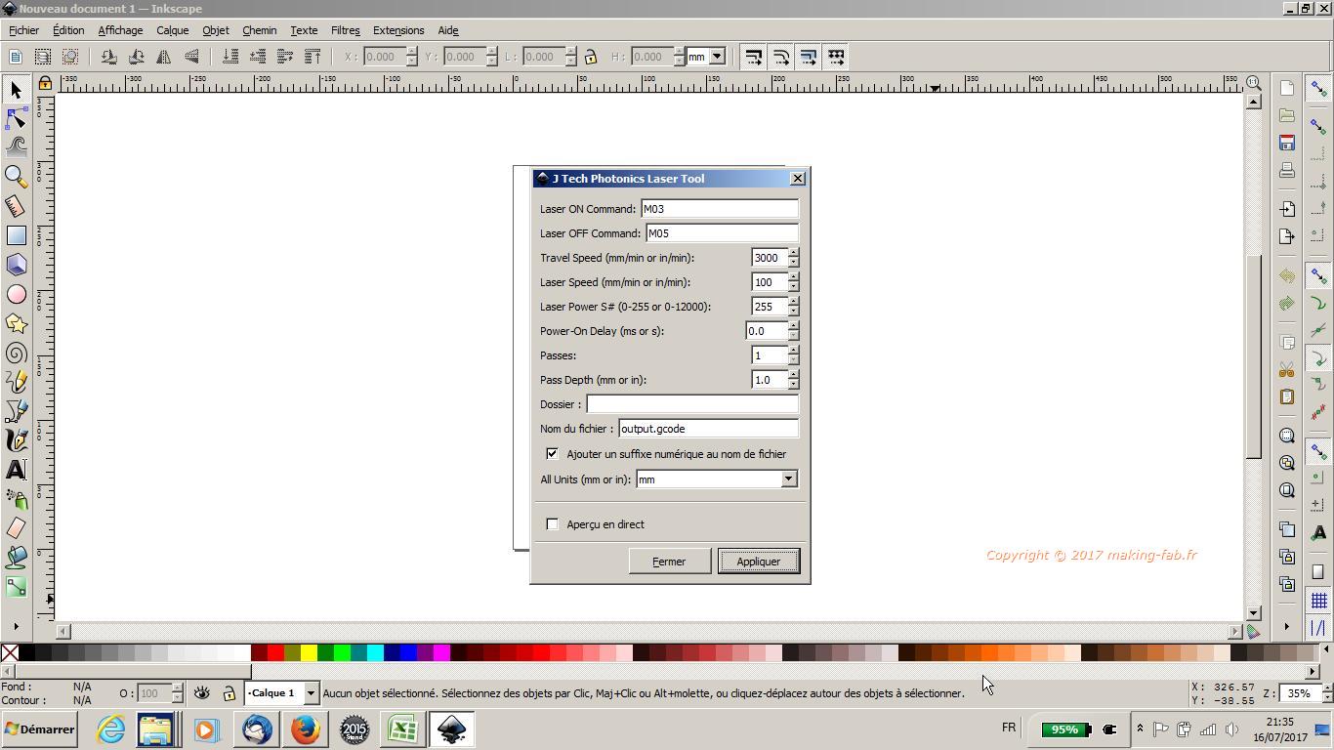The image size is (1334, 750).
Task: Select the Zoom magnifier tool
Action: (x=16, y=176)
